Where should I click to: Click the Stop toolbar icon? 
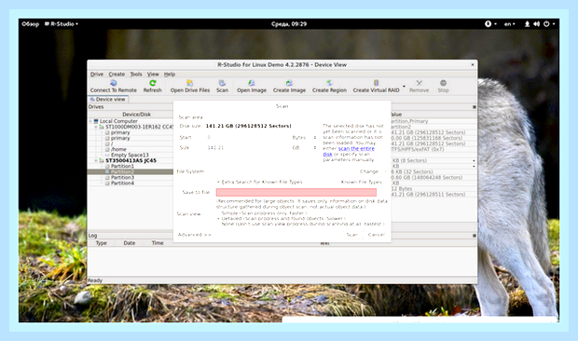443,83
